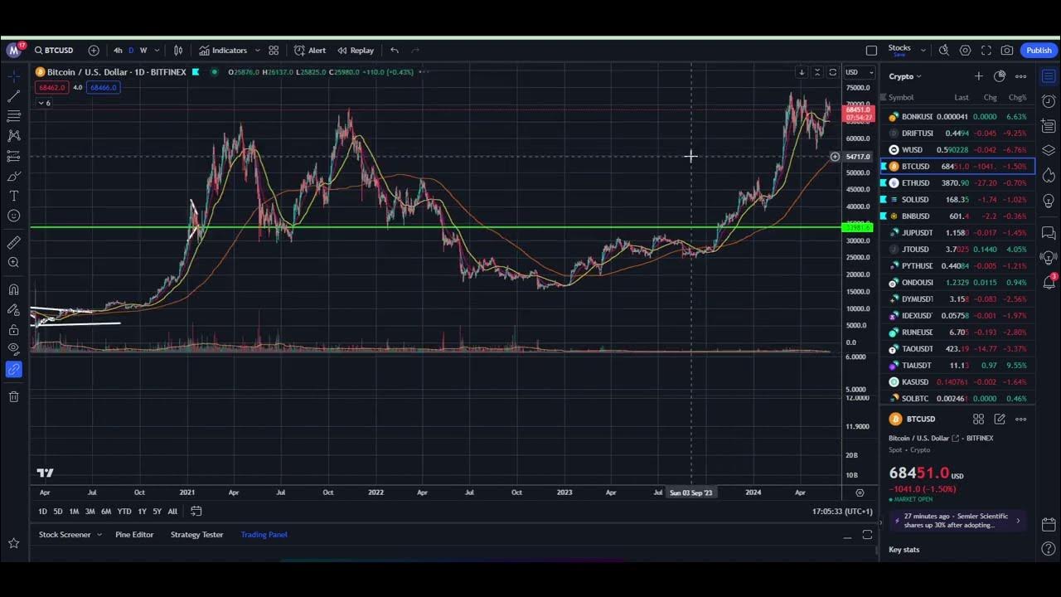Open the USD currency dropdown on price scale
1061x597 pixels.
860,72
